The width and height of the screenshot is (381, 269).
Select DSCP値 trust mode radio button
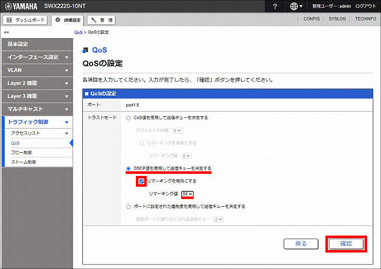point(128,169)
